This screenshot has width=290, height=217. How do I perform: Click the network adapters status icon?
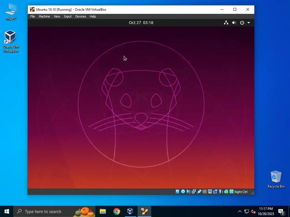pos(194,192)
